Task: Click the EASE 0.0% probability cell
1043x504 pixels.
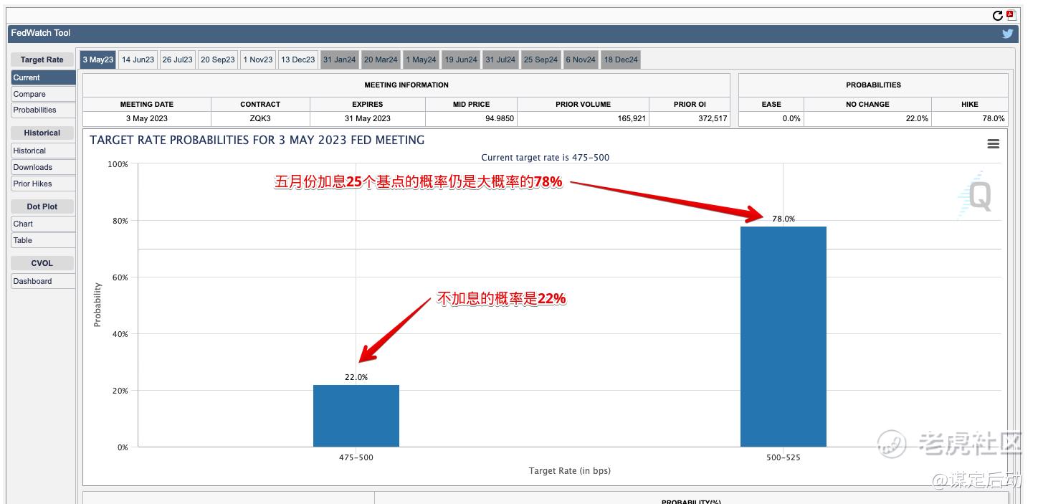Action: pyautogui.click(x=771, y=119)
